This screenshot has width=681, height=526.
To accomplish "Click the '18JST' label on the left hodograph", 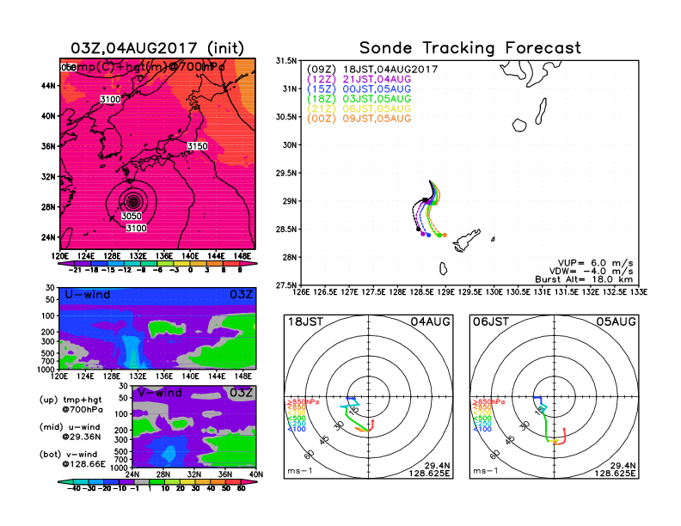I will [306, 322].
